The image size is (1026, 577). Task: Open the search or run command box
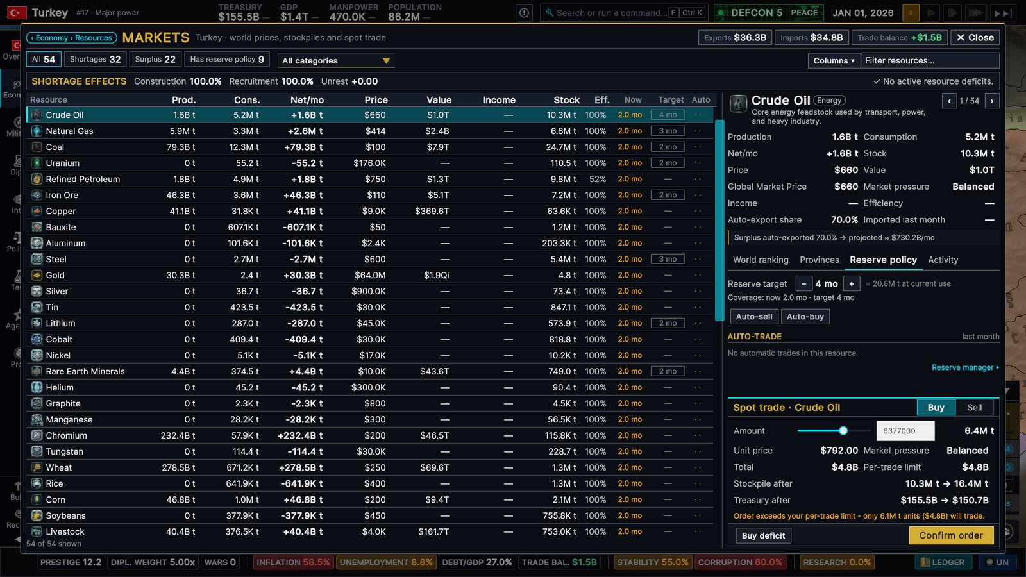[624, 13]
